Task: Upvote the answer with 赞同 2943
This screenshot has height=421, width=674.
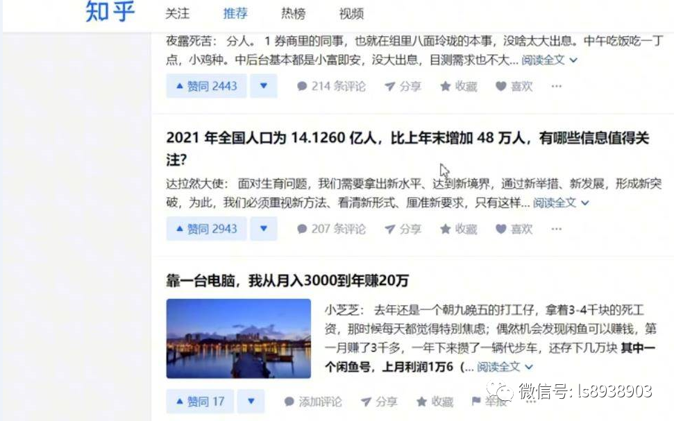Action: [x=207, y=229]
